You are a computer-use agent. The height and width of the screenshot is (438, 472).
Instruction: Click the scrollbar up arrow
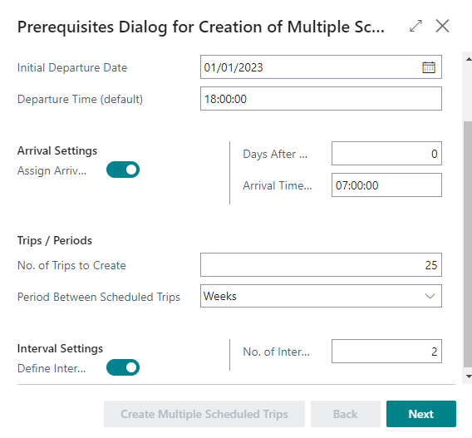(x=469, y=59)
